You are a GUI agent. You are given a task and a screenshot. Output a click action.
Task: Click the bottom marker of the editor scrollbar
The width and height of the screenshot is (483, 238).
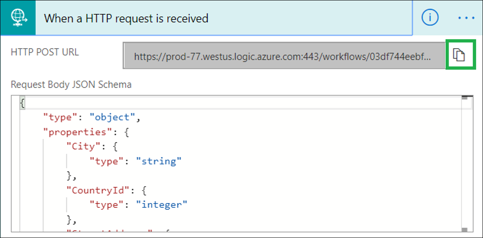(464, 229)
